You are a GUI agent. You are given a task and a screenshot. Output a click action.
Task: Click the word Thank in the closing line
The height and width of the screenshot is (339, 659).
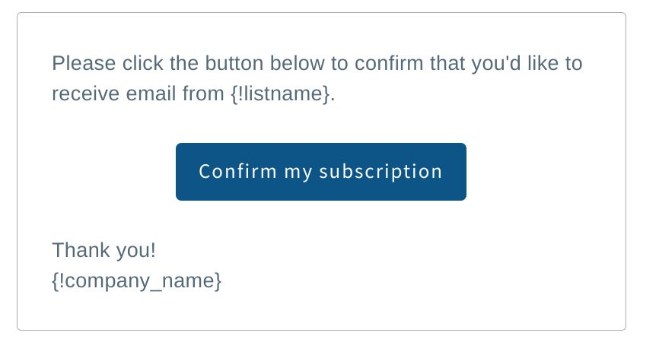[x=81, y=251]
